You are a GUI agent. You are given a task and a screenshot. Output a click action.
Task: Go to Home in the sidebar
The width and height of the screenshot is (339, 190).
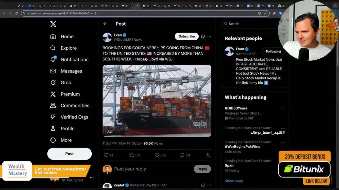tap(62, 36)
